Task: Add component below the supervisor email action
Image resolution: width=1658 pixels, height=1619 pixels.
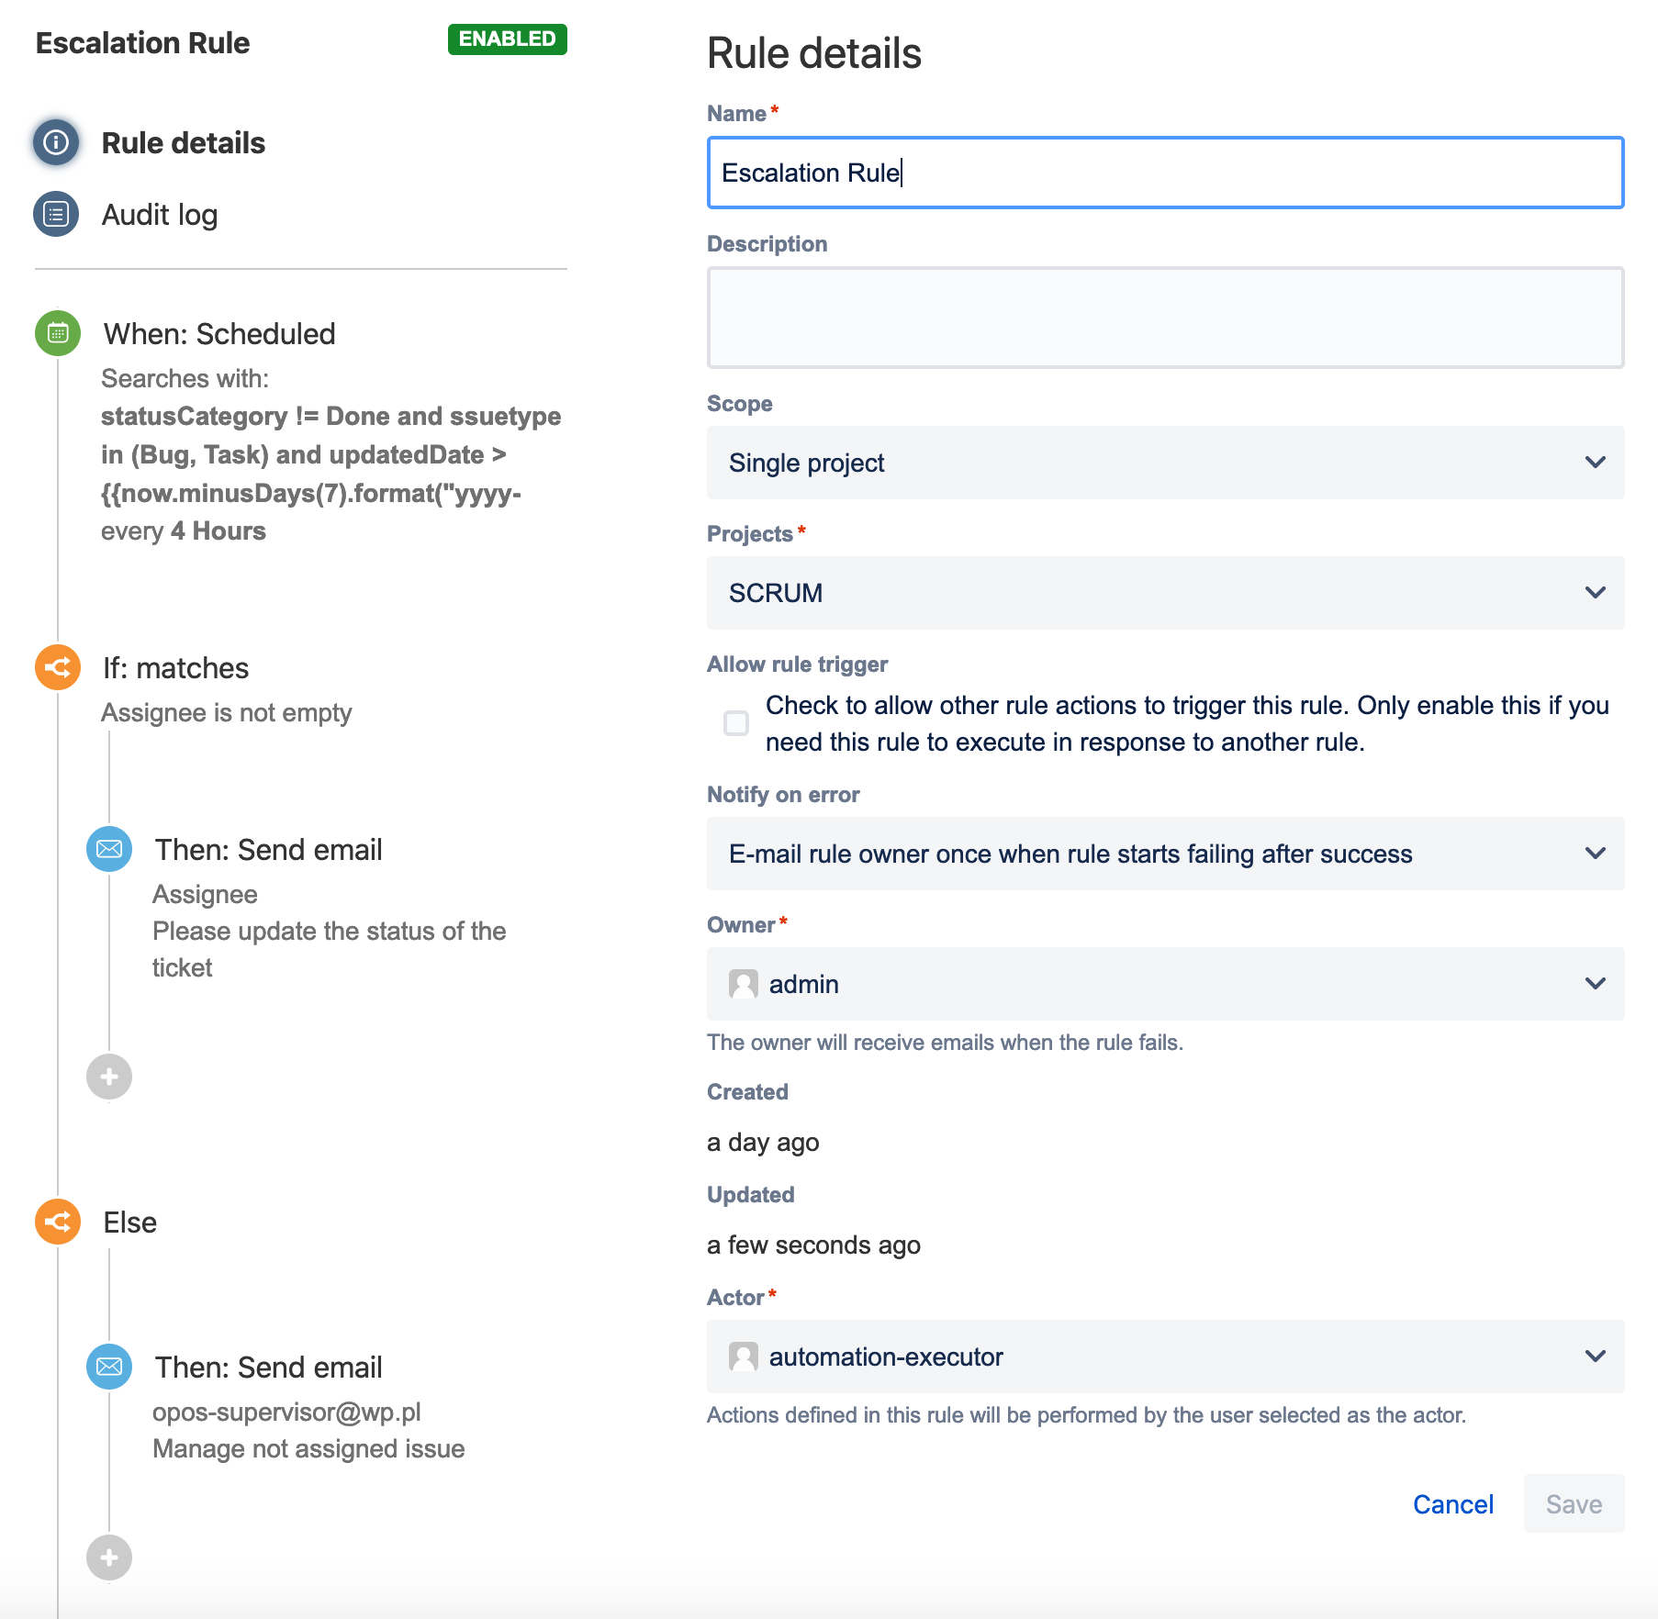Action: click(x=109, y=1558)
